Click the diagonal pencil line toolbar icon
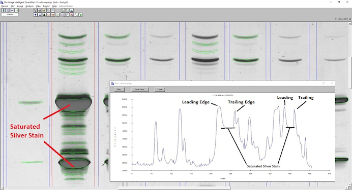This screenshot has width=352, height=190. coord(67,15)
